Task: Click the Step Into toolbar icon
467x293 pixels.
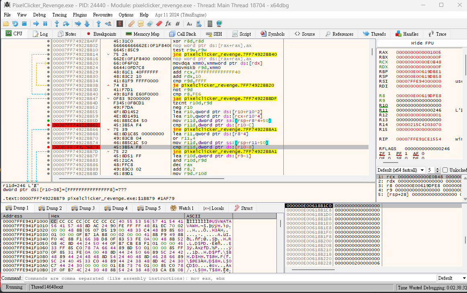Action: (56, 24)
